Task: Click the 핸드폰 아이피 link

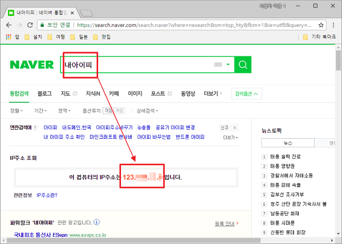Action: click(190, 137)
